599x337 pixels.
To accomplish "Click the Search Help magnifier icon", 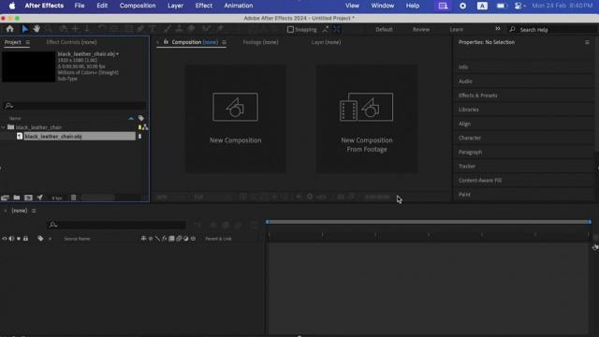I will point(512,29).
